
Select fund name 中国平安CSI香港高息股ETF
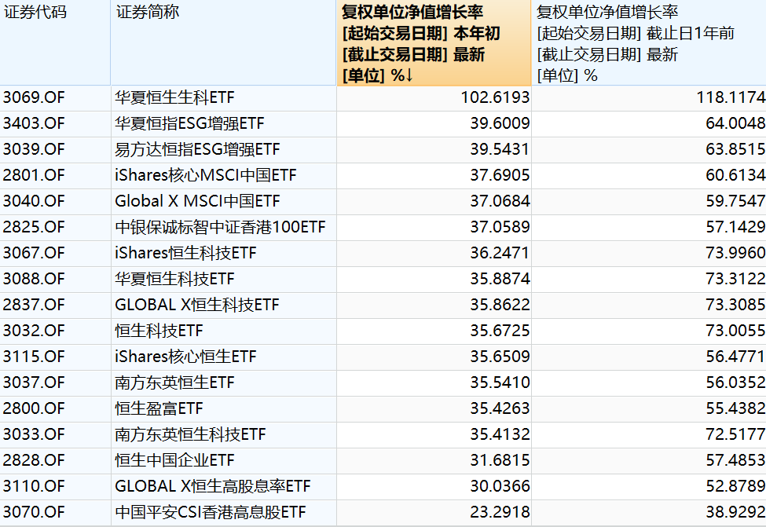click(210, 512)
